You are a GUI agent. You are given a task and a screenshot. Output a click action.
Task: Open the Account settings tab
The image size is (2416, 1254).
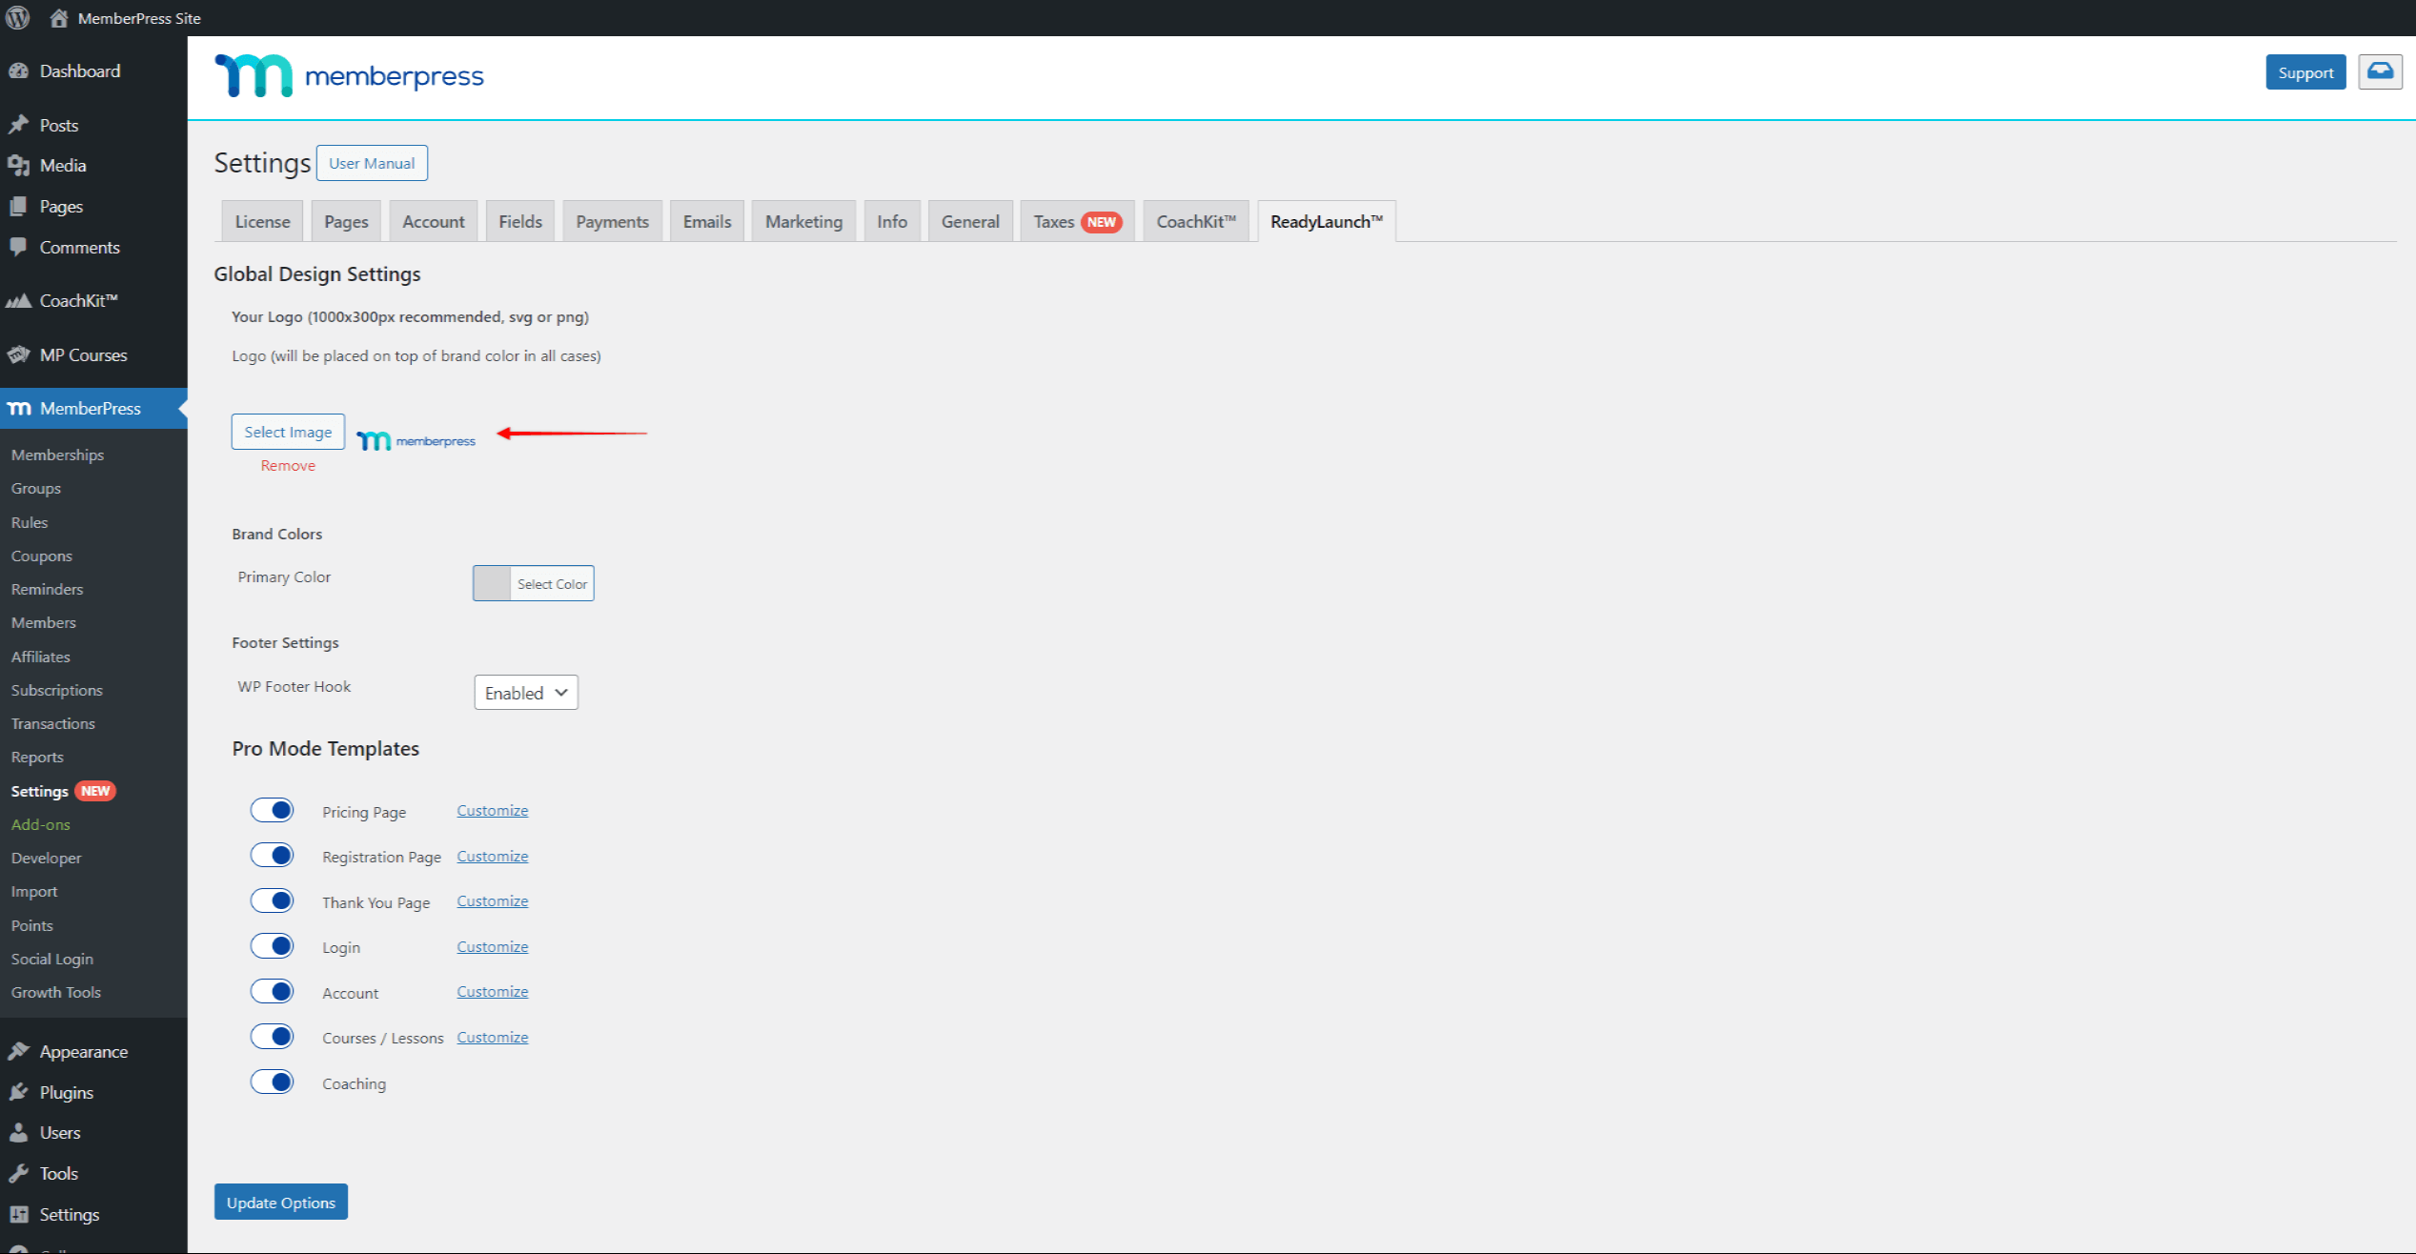click(434, 221)
